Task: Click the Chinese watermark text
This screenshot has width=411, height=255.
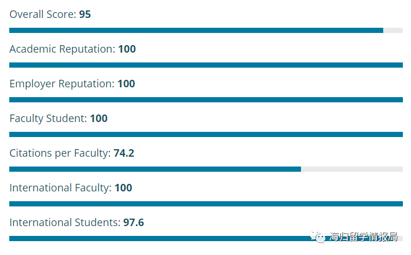Action: tap(364, 236)
